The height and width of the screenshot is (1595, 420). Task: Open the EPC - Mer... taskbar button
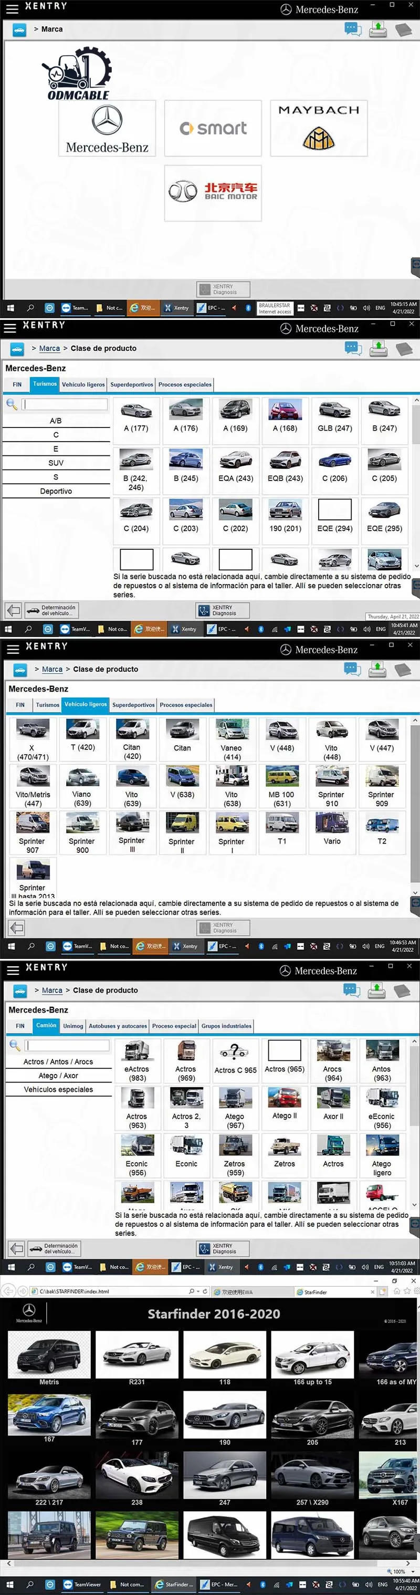click(x=219, y=1584)
